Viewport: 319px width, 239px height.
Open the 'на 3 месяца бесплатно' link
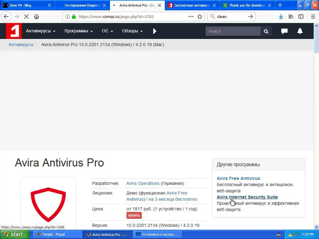click(173, 199)
